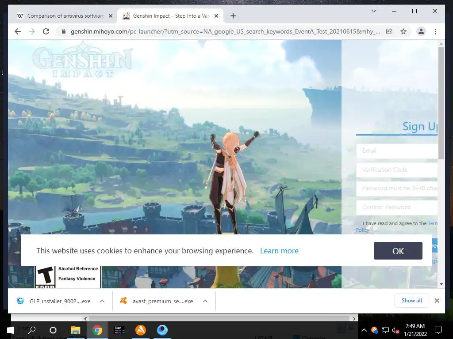Reload the Genshin Impact page
Screen dimensions: 453x339
46,31
